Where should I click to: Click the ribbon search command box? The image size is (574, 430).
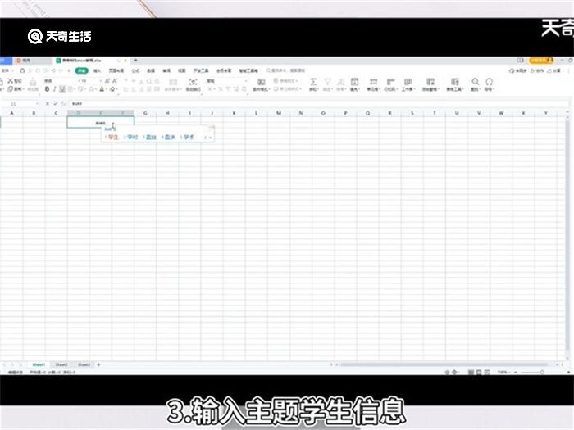(286, 70)
